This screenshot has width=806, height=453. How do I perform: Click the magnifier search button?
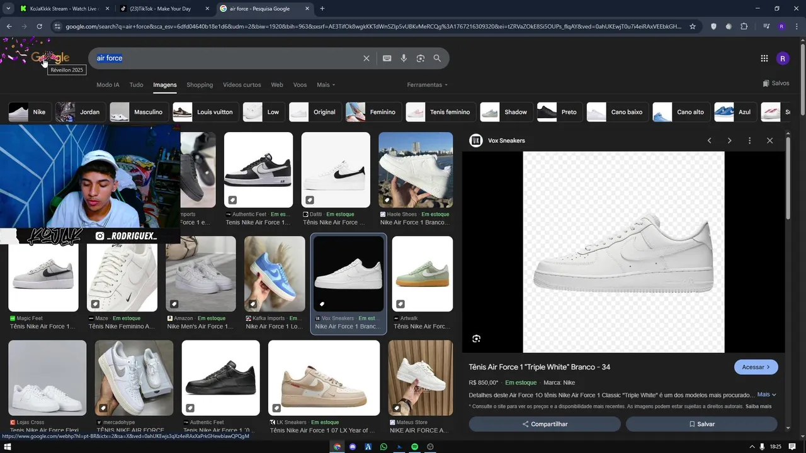tap(437, 59)
